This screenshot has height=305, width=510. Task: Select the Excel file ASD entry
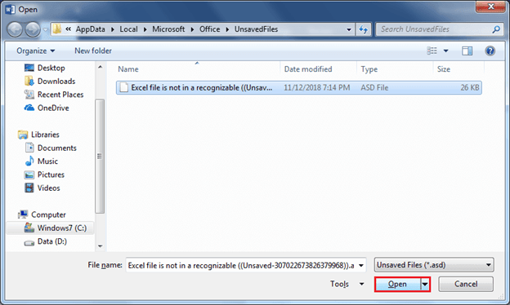299,87
